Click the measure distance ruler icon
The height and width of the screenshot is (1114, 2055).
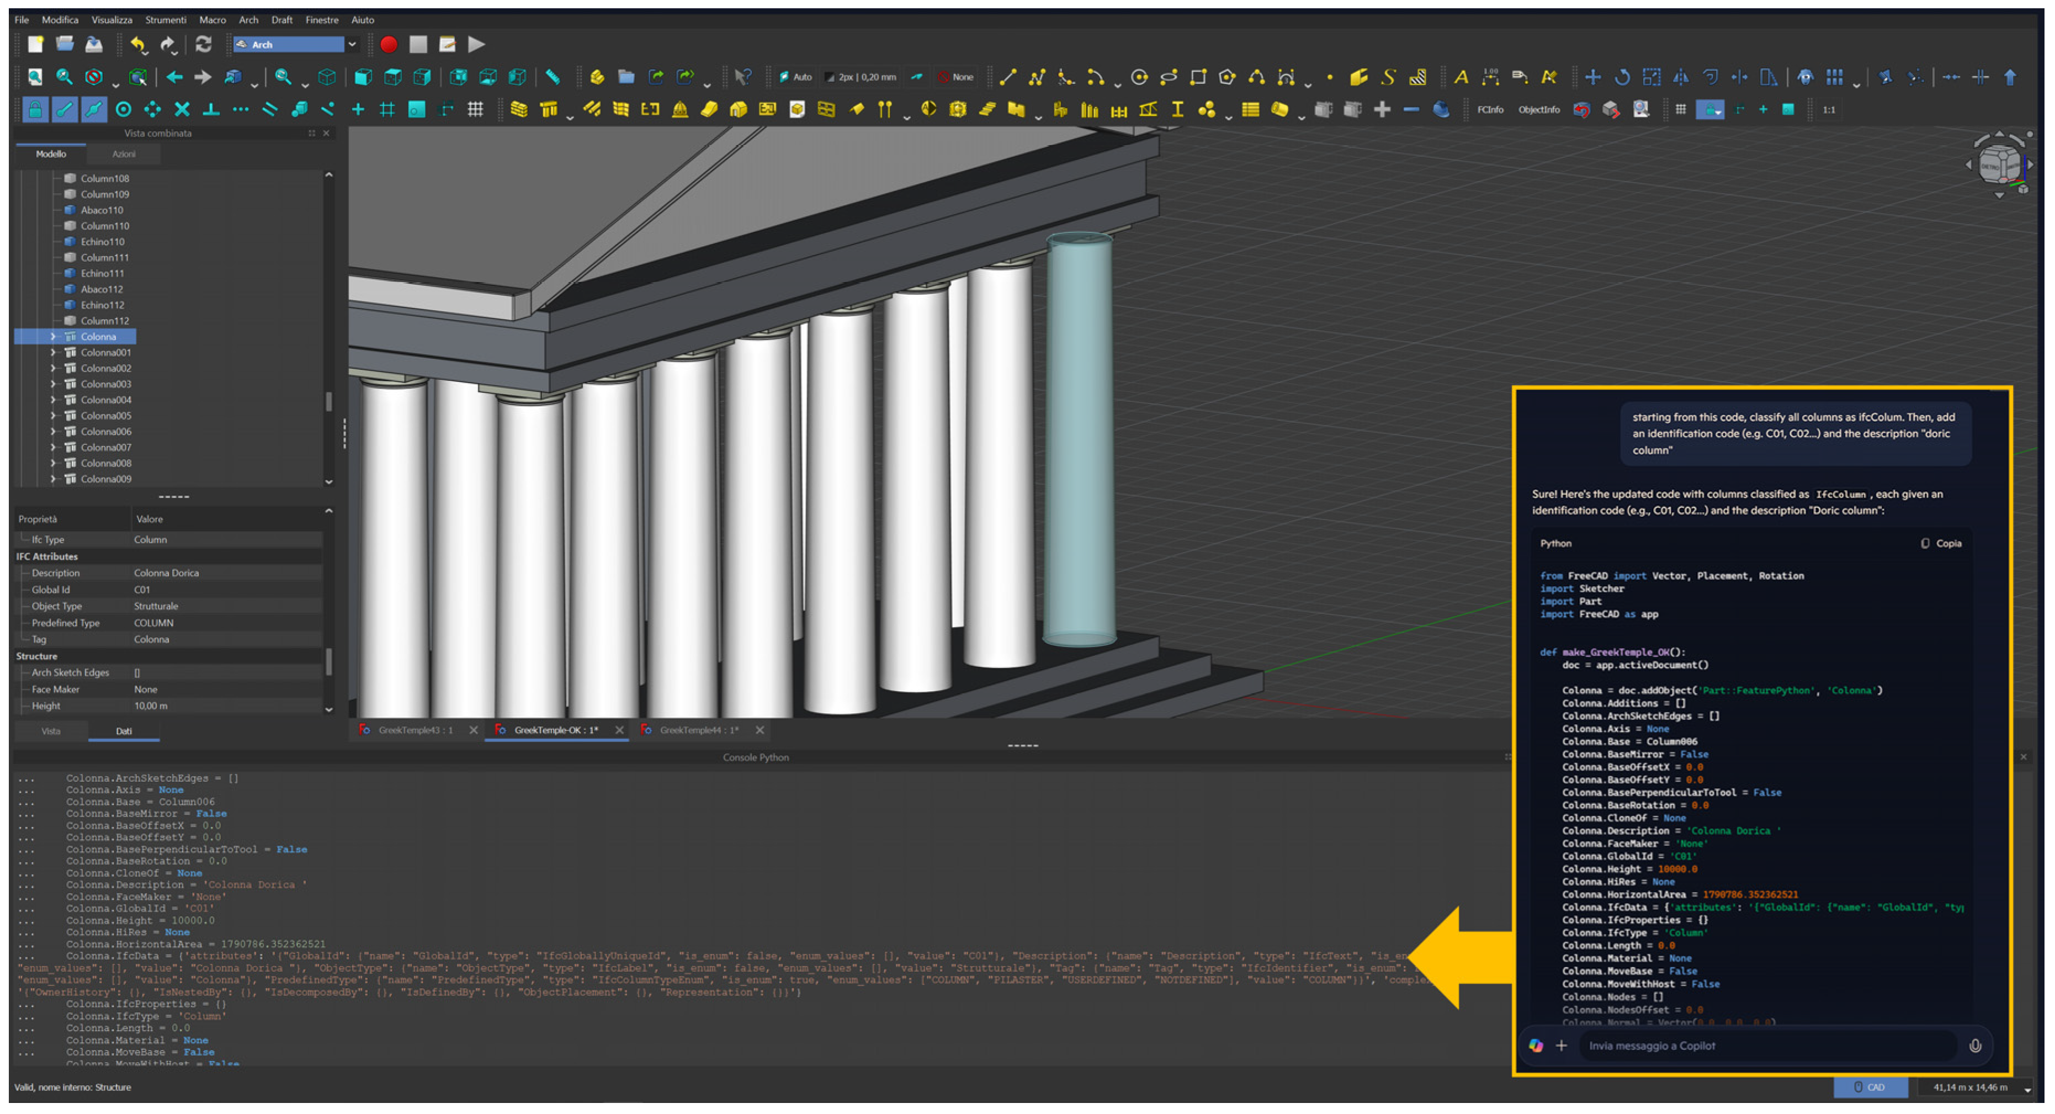click(552, 77)
